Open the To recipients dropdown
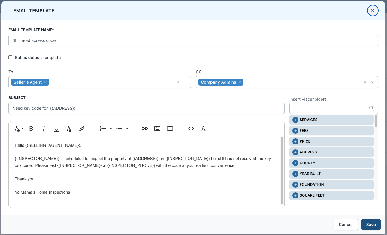Viewport: 387px width, 235px height. pyautogui.click(x=185, y=82)
